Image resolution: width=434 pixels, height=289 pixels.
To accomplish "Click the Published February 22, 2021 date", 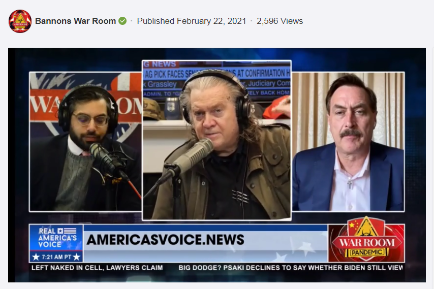I will [x=192, y=21].
